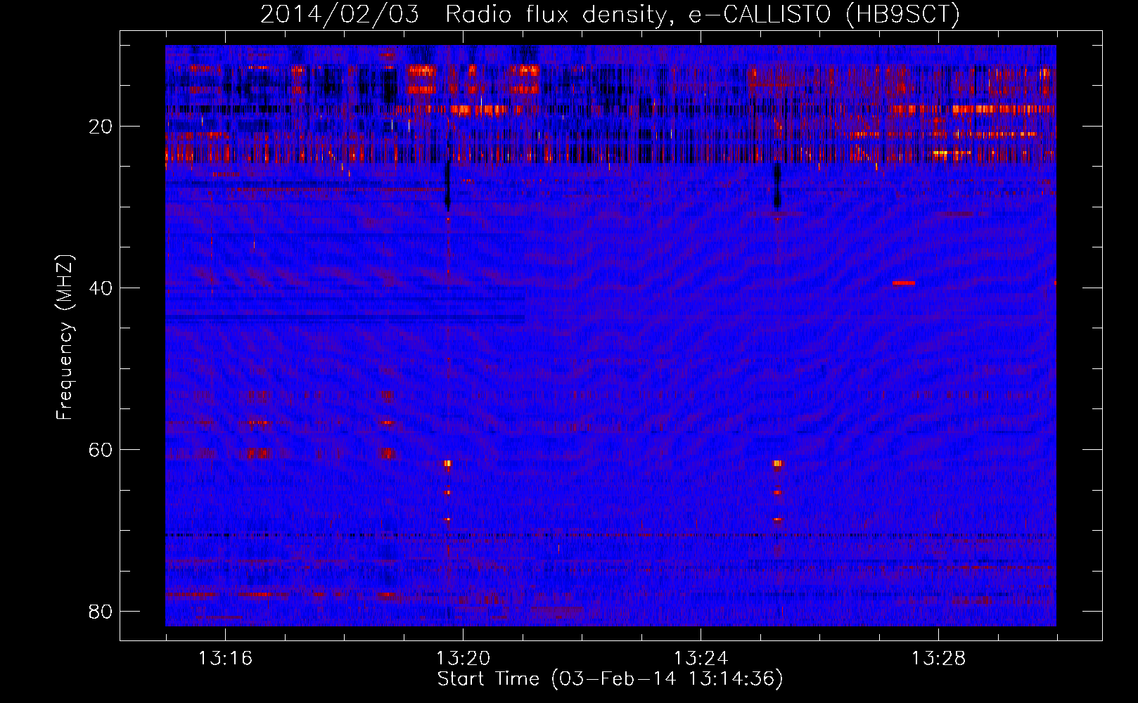Click the 13:16 time tick label

click(225, 659)
